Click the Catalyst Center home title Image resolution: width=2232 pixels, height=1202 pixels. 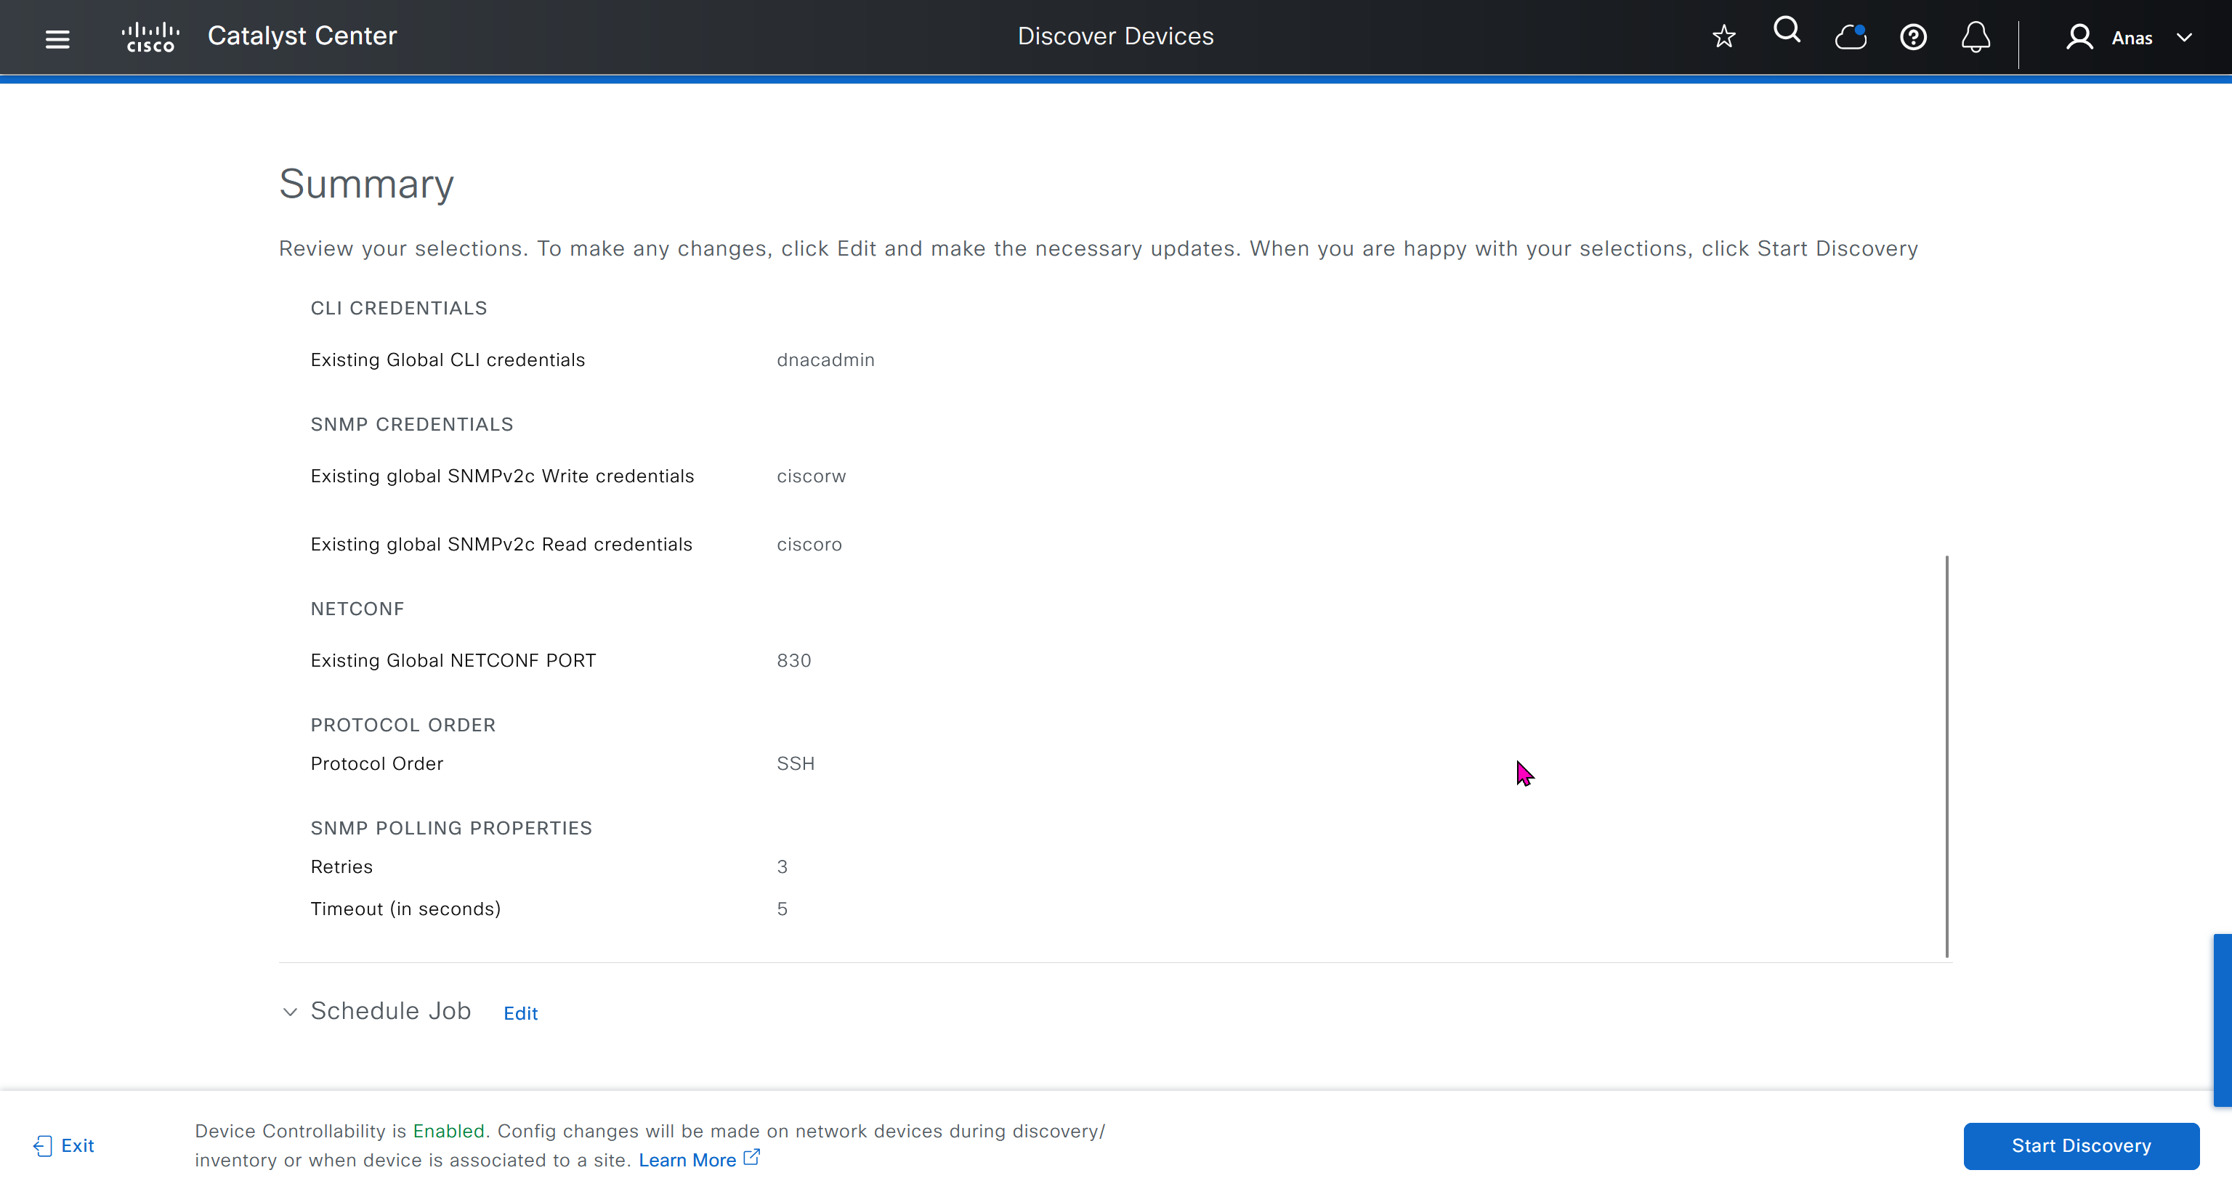pos(302,36)
